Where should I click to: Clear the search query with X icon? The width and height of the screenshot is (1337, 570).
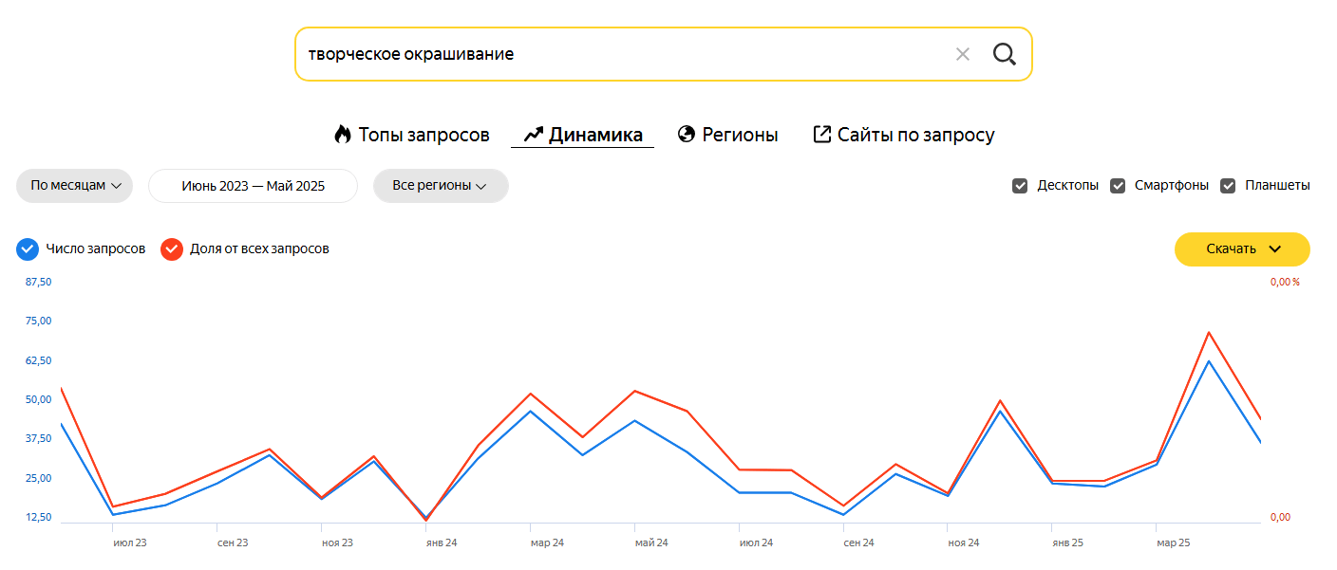click(962, 54)
